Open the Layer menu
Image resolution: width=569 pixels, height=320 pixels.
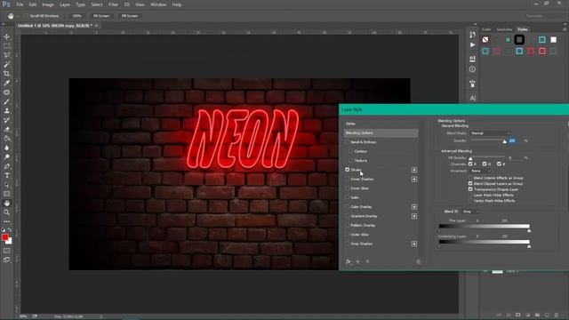tap(65, 4)
